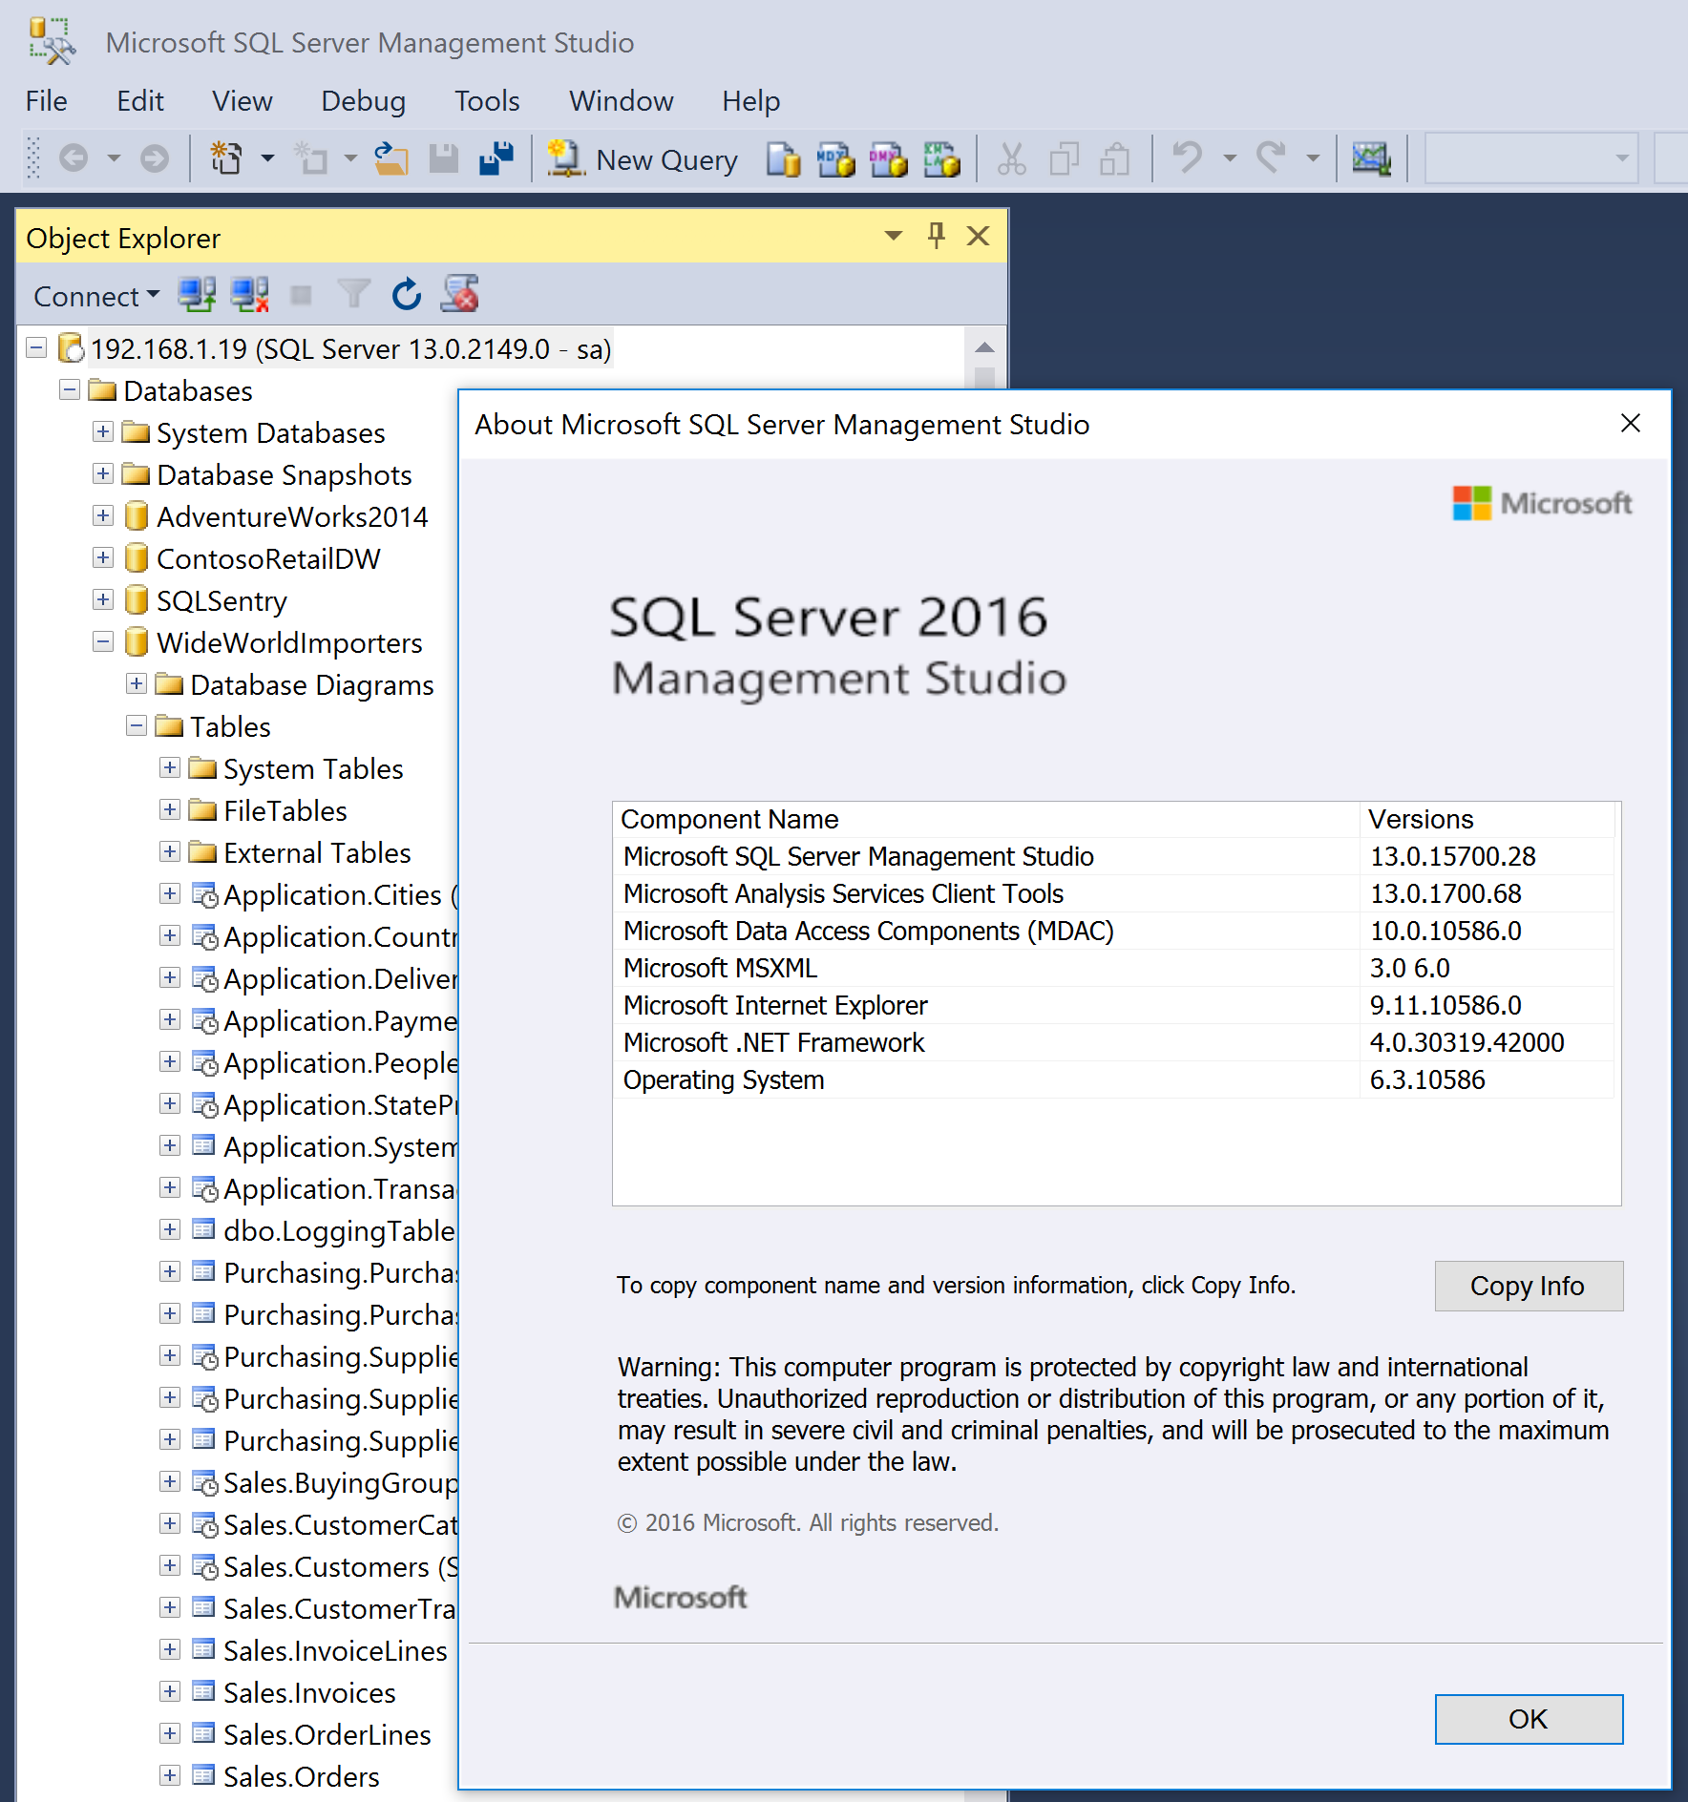The width and height of the screenshot is (1688, 1802).
Task: Open Object Explorer window position dropdown
Action: coord(894,236)
